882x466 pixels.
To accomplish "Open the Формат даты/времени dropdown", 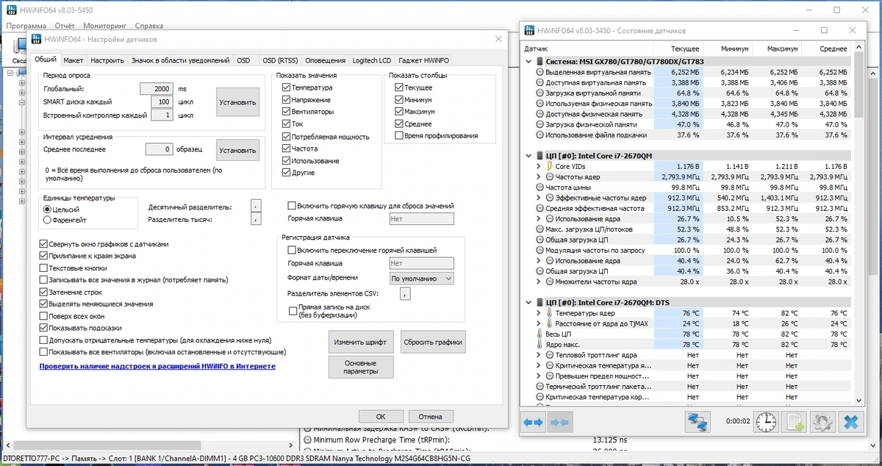I will 422,279.
